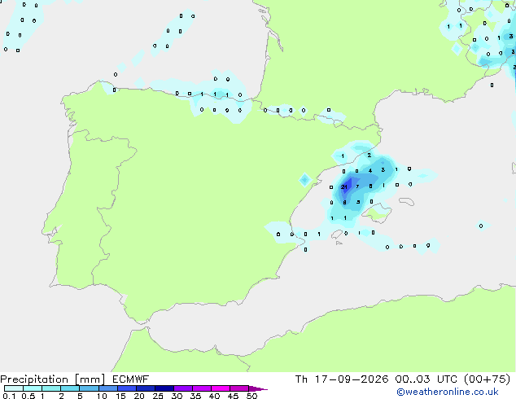
Task: Pick the 25–30 mm dark navy legend swatch
Action: (164, 388)
